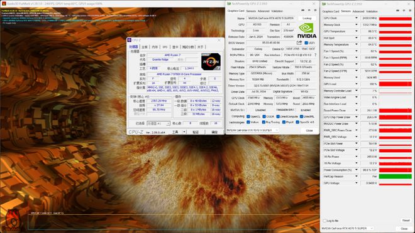Viewport: 415px width, 233px height.
Task: Click the Granite Ridge codename text in CPU-Z
Action: pos(160,60)
